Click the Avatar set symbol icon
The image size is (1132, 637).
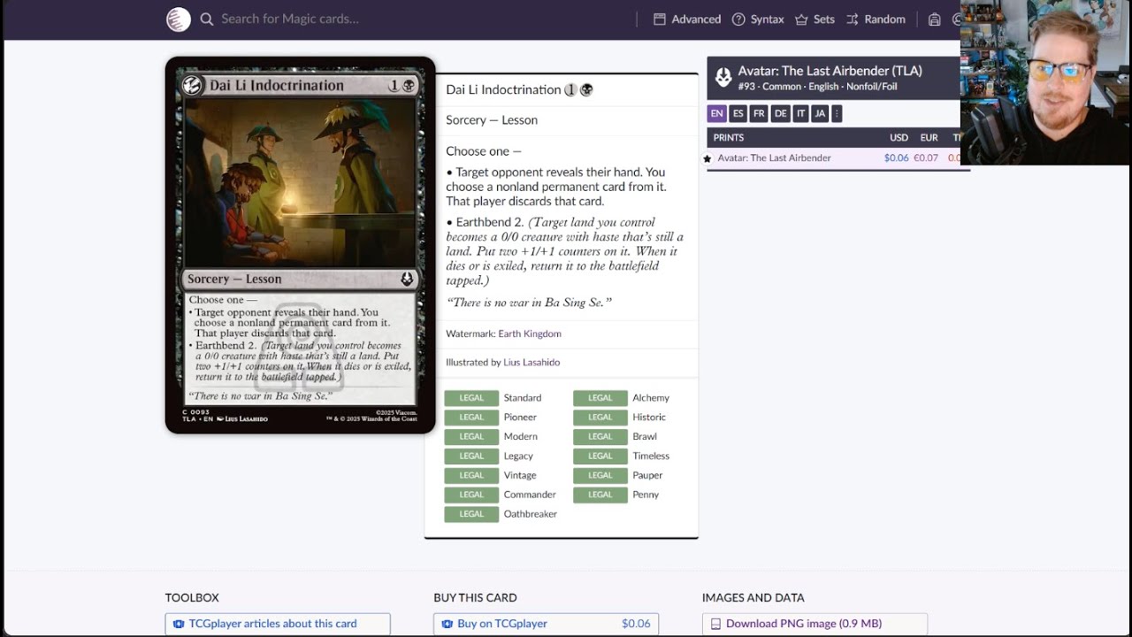click(723, 77)
